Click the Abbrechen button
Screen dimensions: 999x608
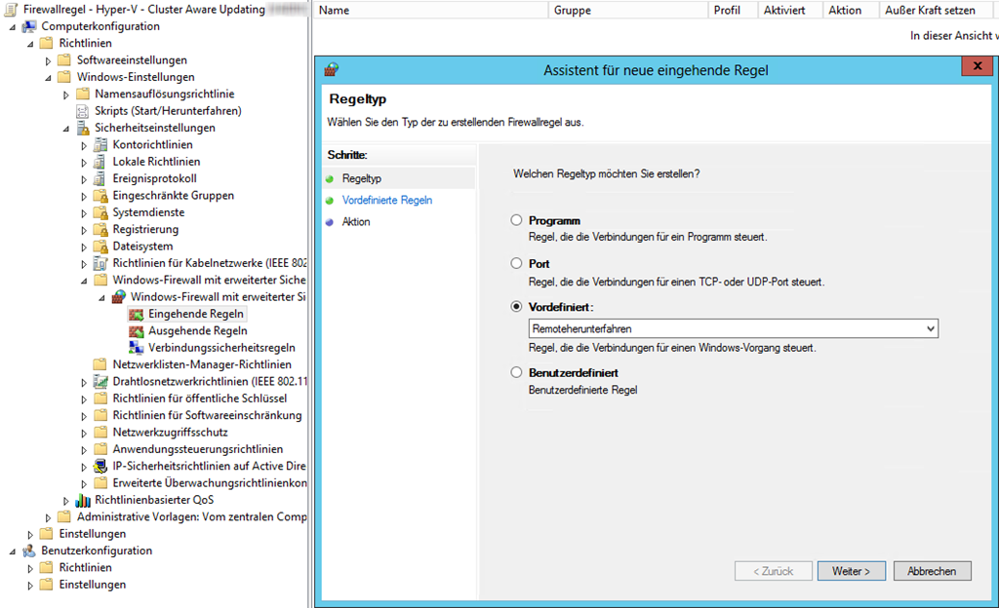[932, 571]
